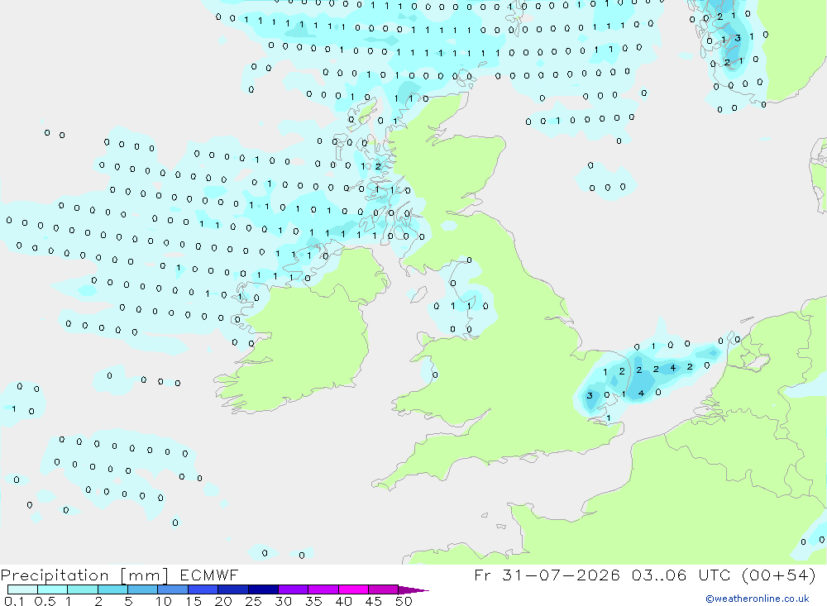Click the "3" value over southeast England
Viewport: 827px width, 606px height.
[590, 395]
